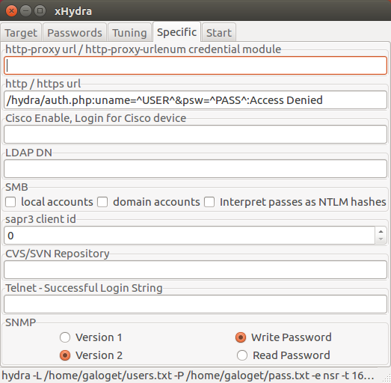Decrease sapr3 client id with down arrow
Image resolution: width=391 pixels, height=383 pixels.
point(381,239)
